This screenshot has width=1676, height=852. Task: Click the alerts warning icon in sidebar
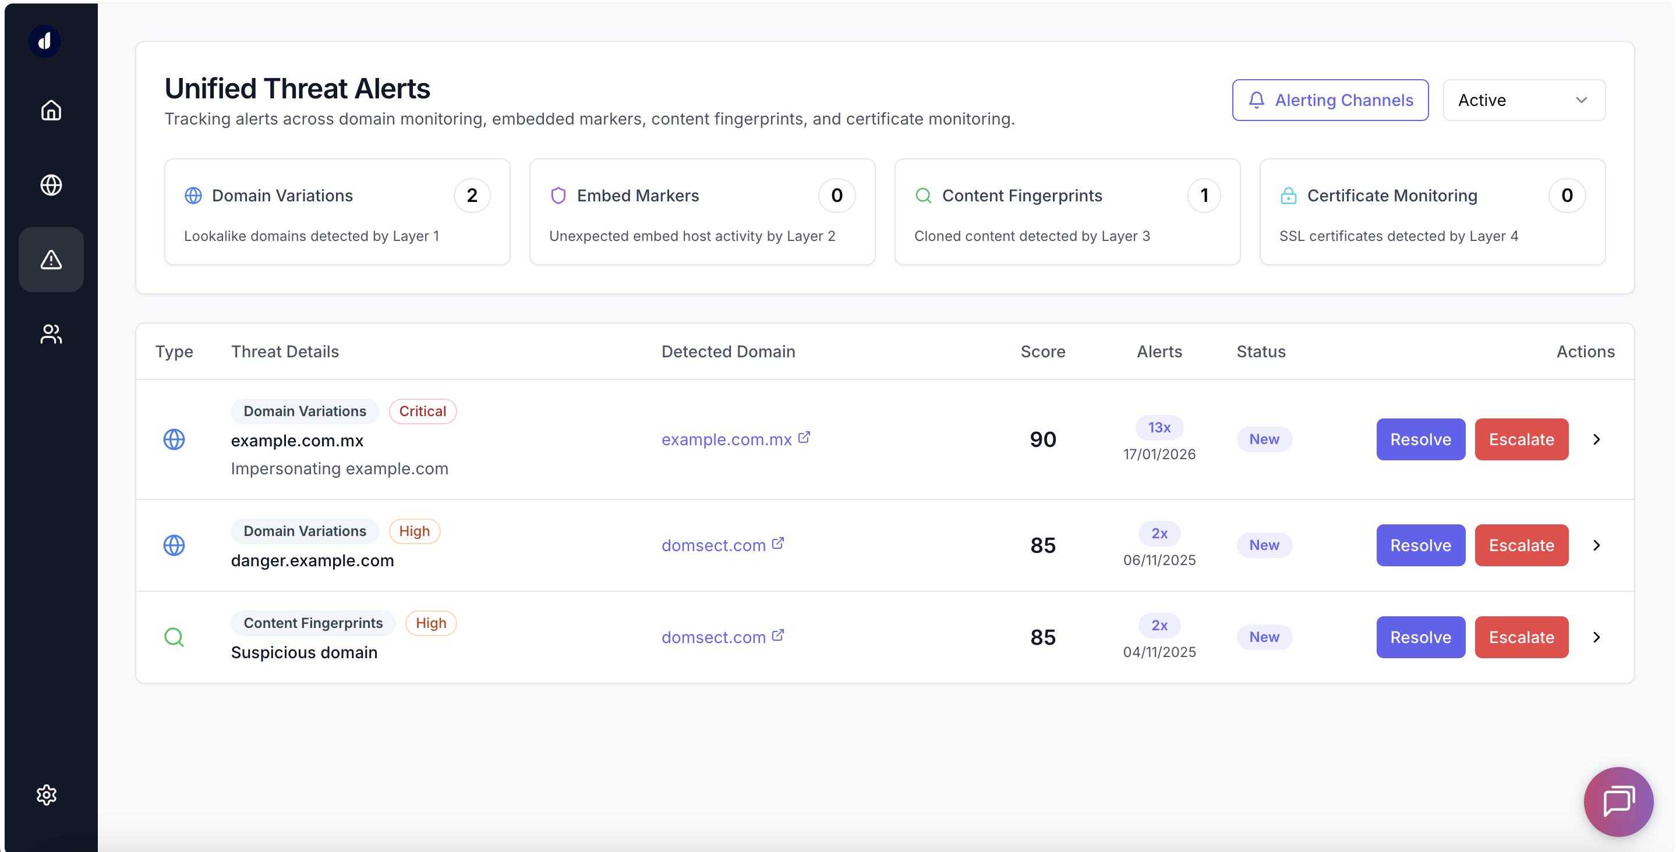coord(51,260)
